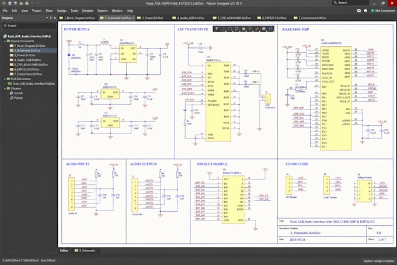Open the Place menu
The image size is (397, 265).
[50, 11]
